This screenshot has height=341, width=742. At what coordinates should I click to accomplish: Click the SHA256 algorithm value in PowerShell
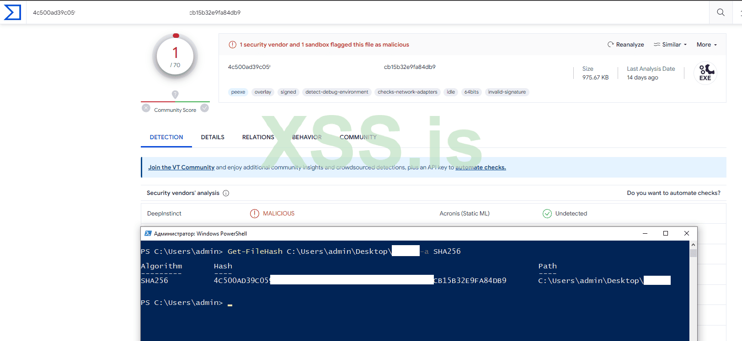(x=155, y=281)
